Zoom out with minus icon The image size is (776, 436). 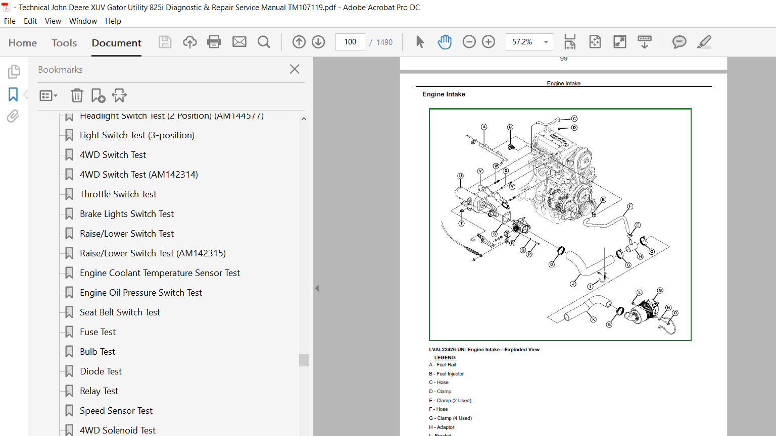tap(469, 42)
